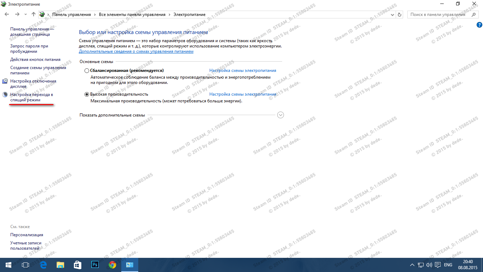Click 'Панель управления' breadcrumb in address bar
Viewport: 483px width, 272px height.
[71, 15]
